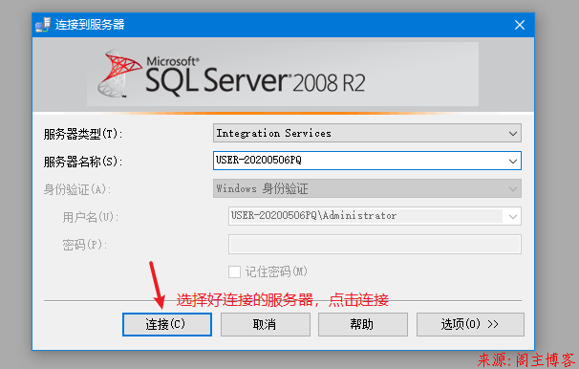Screen dimensions: 579x369
Task: Toggle the 记住密码 checkbox
Action: (234, 271)
